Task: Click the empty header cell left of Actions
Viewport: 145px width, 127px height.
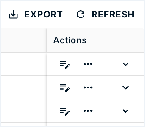Action: 24,40
